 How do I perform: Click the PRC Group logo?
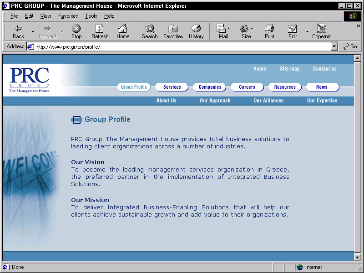click(29, 80)
